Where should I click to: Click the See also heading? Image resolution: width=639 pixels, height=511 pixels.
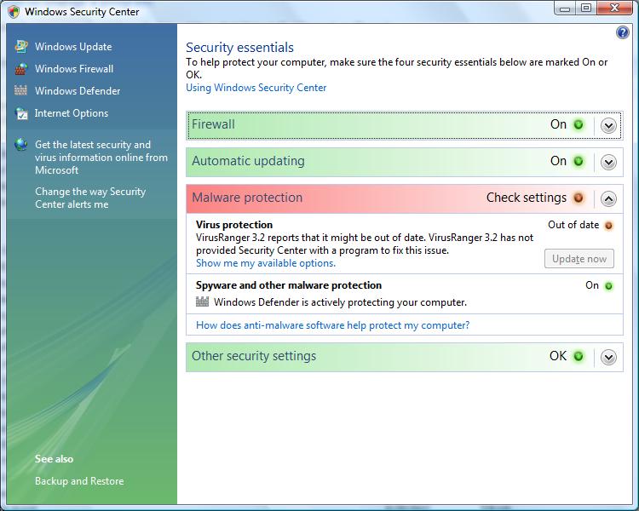[54, 459]
